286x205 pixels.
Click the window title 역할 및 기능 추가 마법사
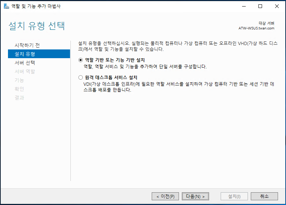coord(36,6)
